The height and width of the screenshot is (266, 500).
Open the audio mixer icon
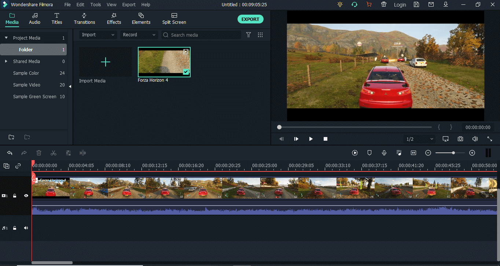[x=399, y=153]
